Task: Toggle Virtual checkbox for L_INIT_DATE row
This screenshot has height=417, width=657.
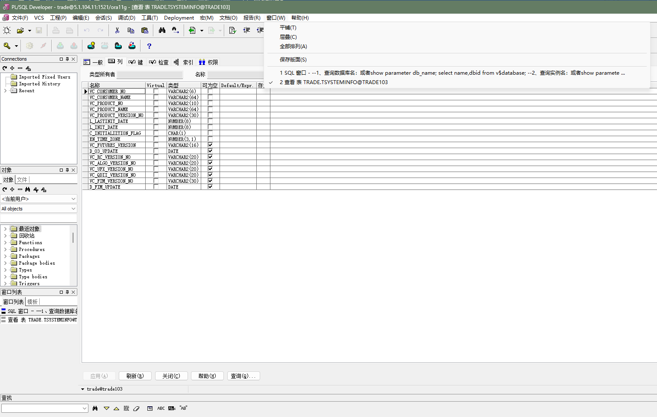Action: point(156,127)
